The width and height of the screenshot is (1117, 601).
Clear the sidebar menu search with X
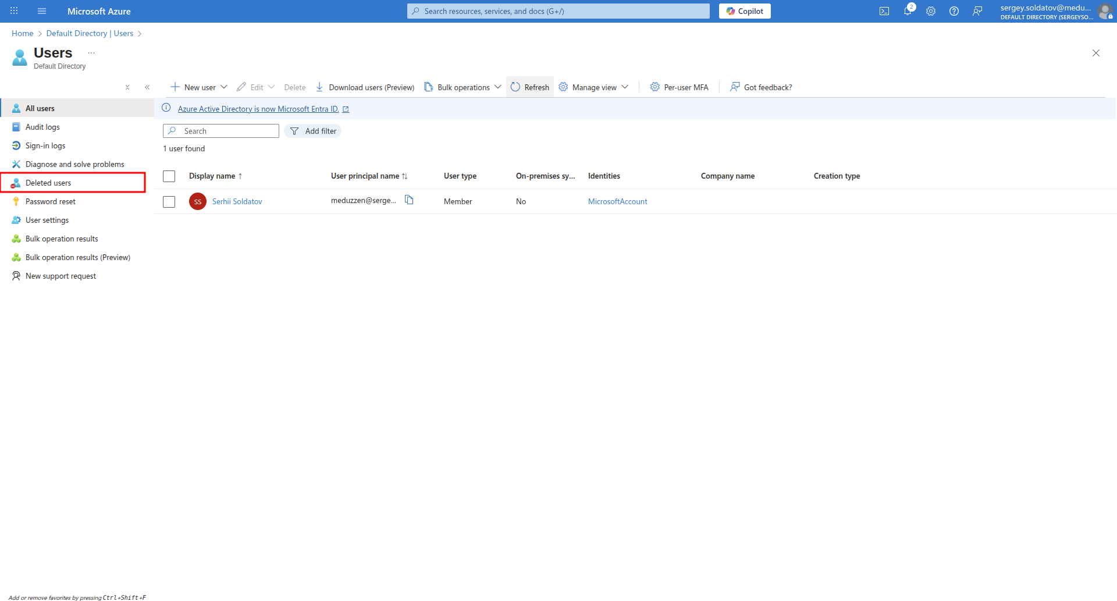(127, 87)
